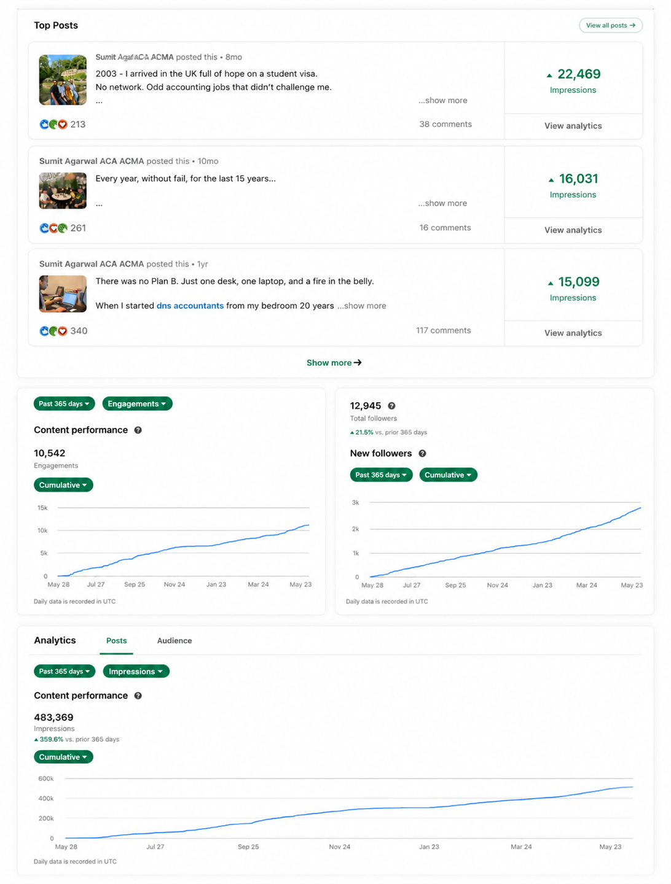Open Cumulative dropdown beside New followers range
The width and height of the screenshot is (671, 884).
[448, 475]
